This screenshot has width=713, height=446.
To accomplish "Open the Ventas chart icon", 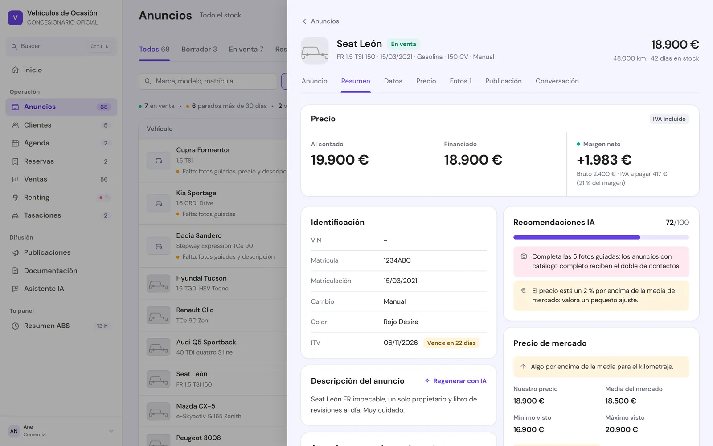I will coord(15,179).
